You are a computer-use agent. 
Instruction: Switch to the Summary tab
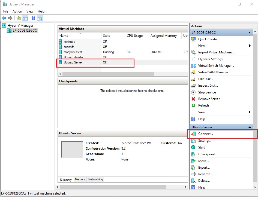(66, 180)
